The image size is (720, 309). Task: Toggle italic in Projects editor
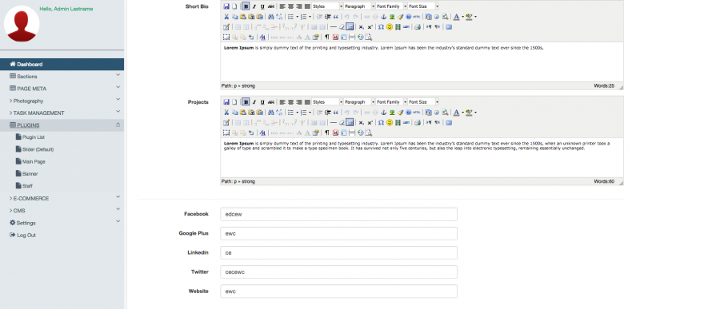(x=254, y=101)
